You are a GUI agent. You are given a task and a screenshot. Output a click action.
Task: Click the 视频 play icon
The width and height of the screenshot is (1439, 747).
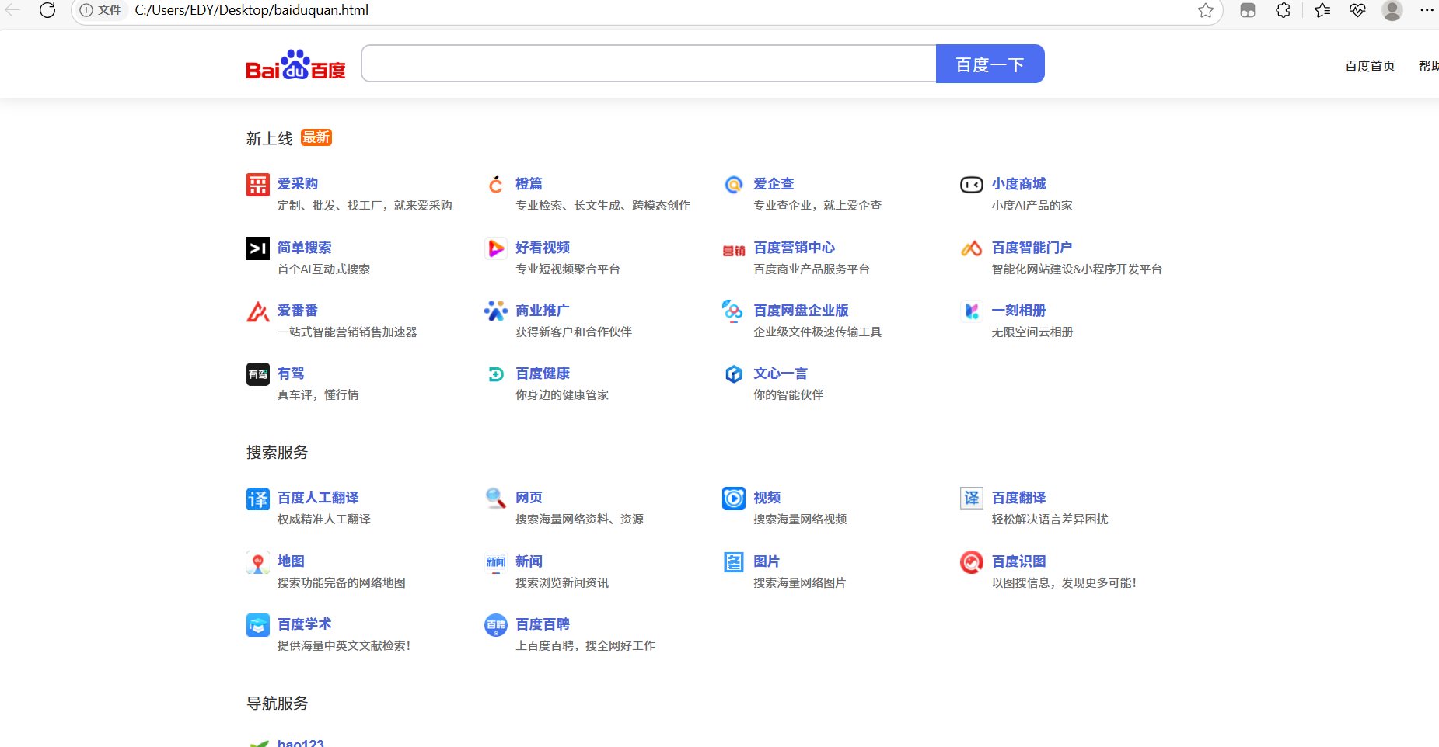(x=734, y=499)
